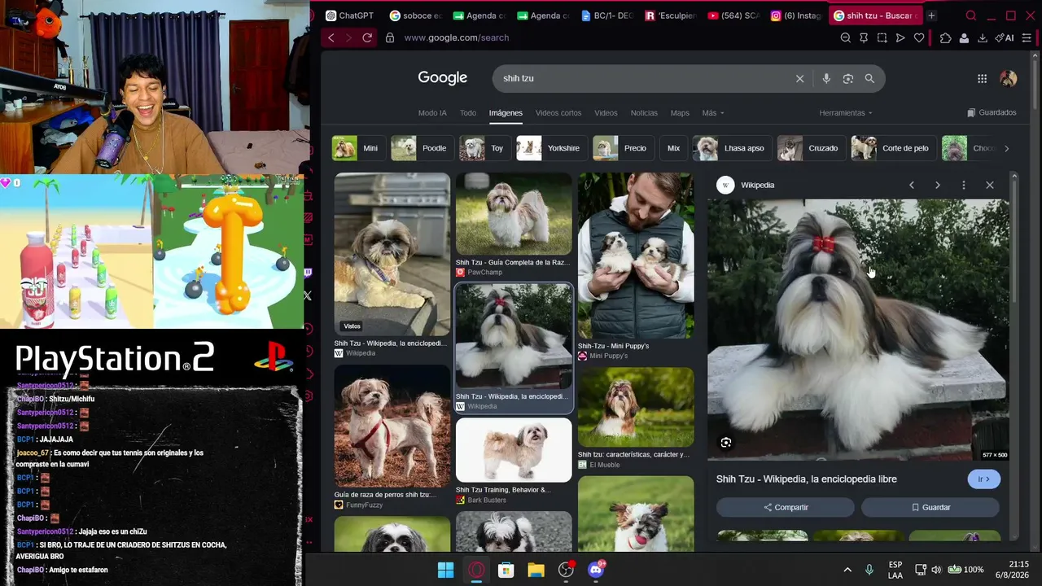This screenshot has width=1042, height=586.
Task: Filter images by the Yorkshire chip
Action: tap(550, 148)
